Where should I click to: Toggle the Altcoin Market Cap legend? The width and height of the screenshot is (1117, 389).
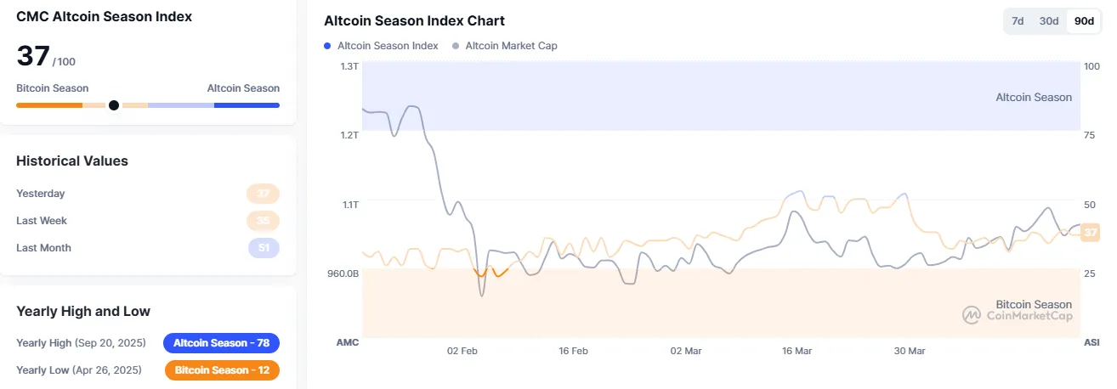(511, 46)
